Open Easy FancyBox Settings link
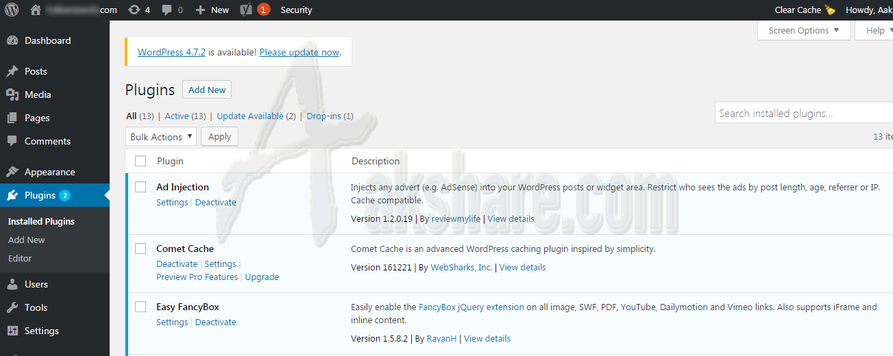The height and width of the screenshot is (356, 893). 172,322
